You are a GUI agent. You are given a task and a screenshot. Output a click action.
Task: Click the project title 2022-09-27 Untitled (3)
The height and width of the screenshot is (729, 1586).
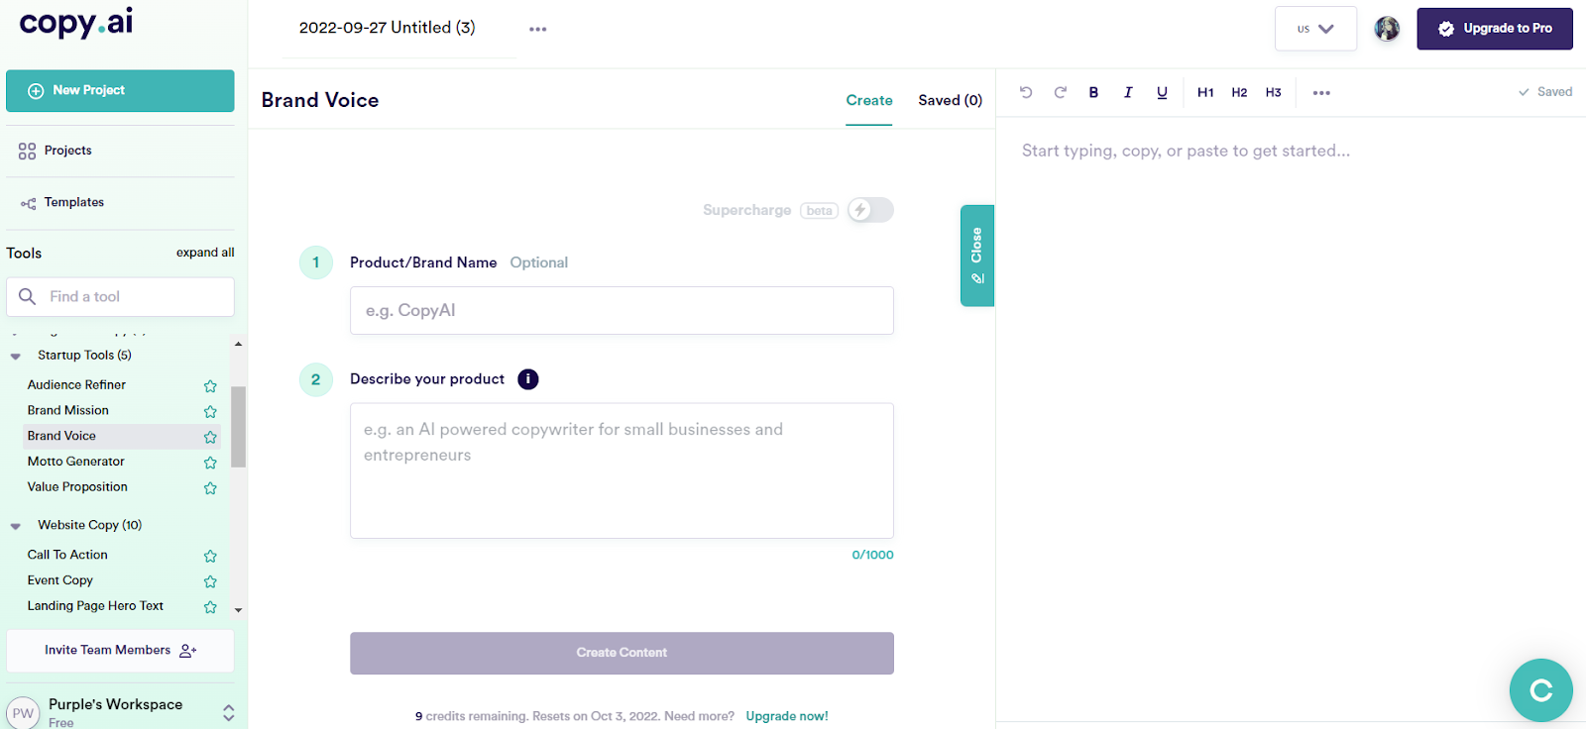(387, 28)
